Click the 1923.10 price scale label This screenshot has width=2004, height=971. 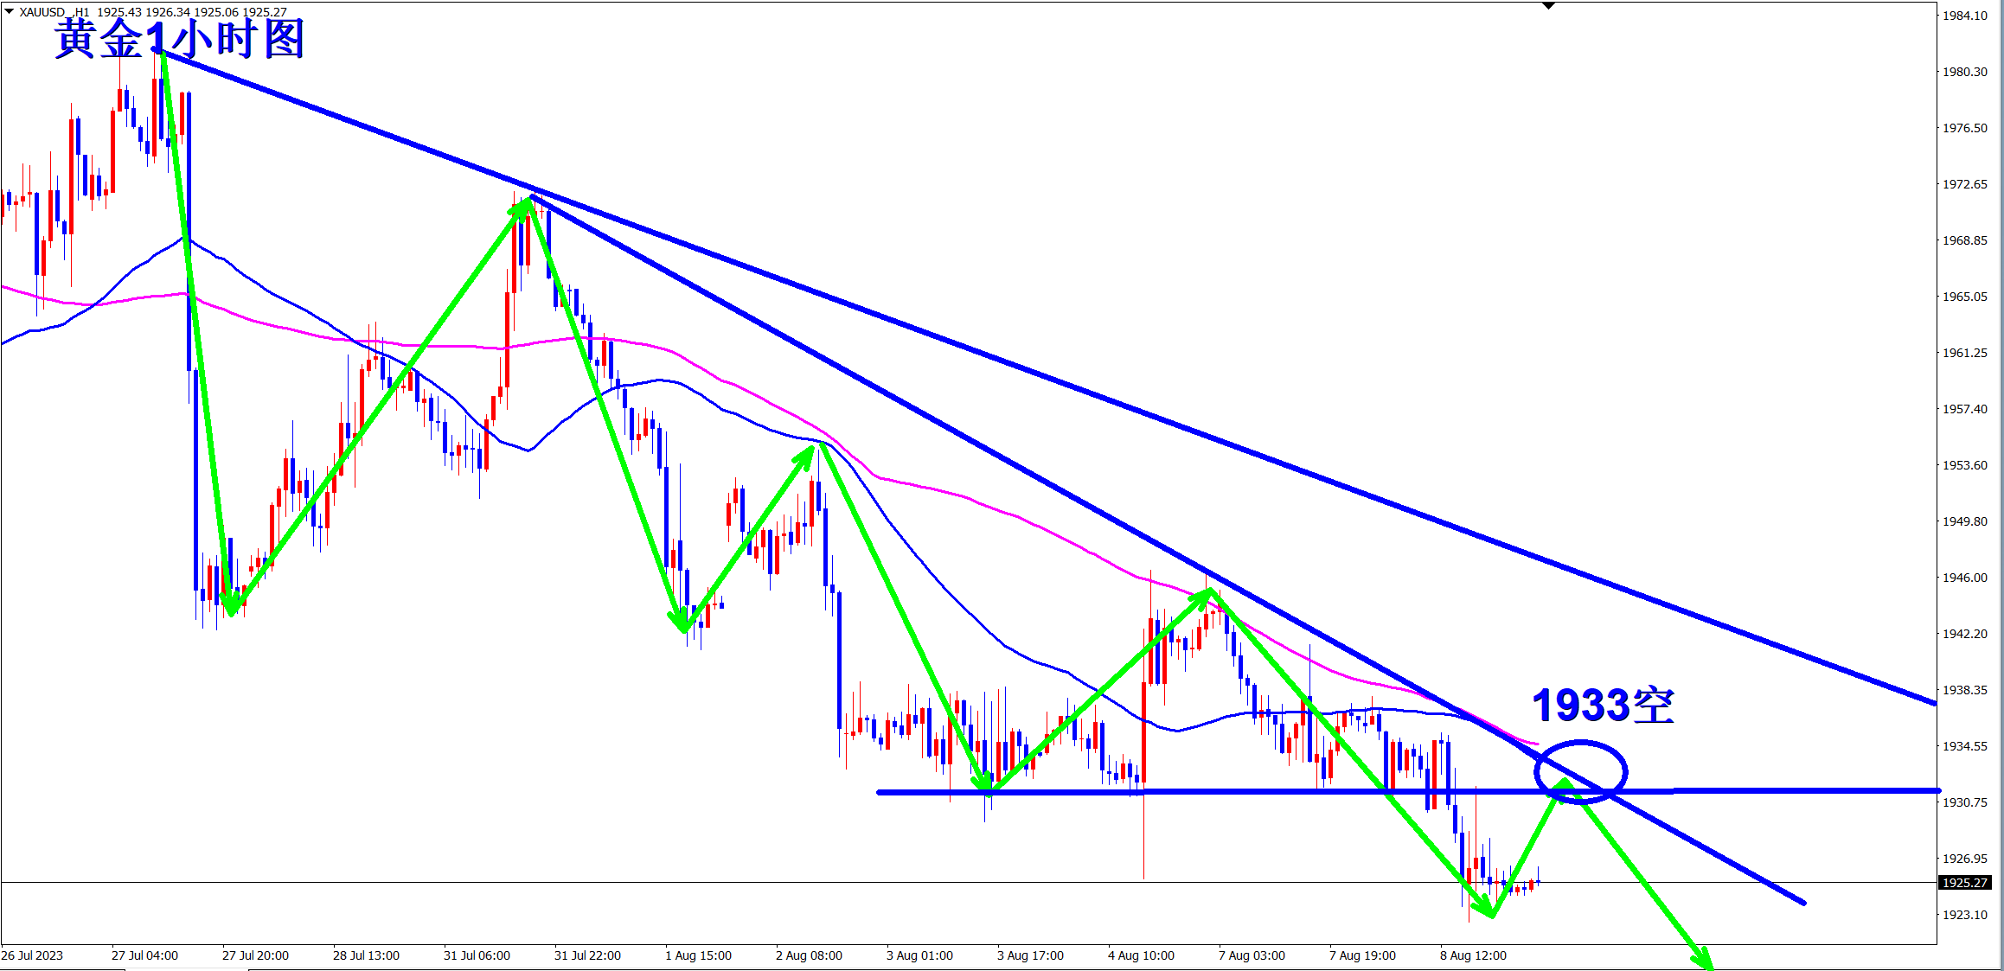tap(1964, 915)
